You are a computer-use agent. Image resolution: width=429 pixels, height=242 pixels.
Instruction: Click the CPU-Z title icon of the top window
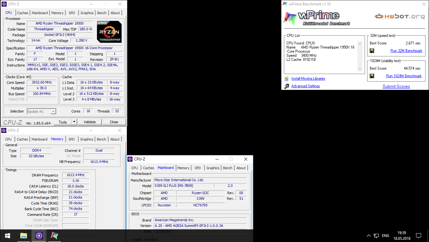[x=4, y=4]
